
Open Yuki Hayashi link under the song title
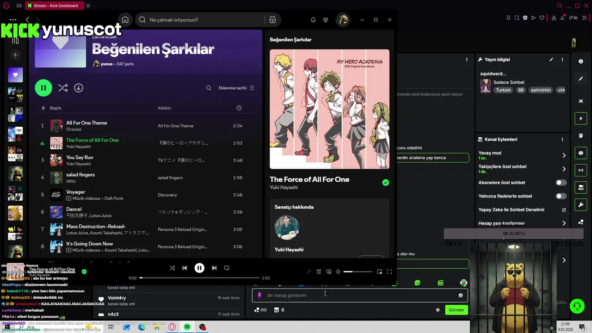284,187
